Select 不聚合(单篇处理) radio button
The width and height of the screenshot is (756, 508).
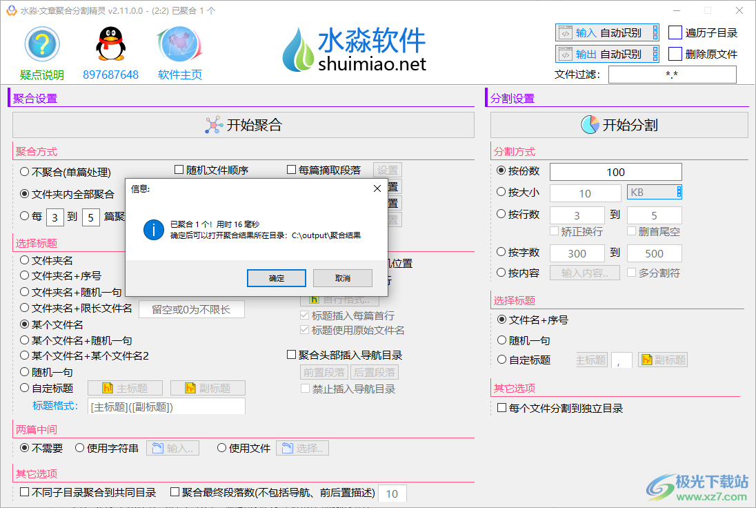coord(25,172)
